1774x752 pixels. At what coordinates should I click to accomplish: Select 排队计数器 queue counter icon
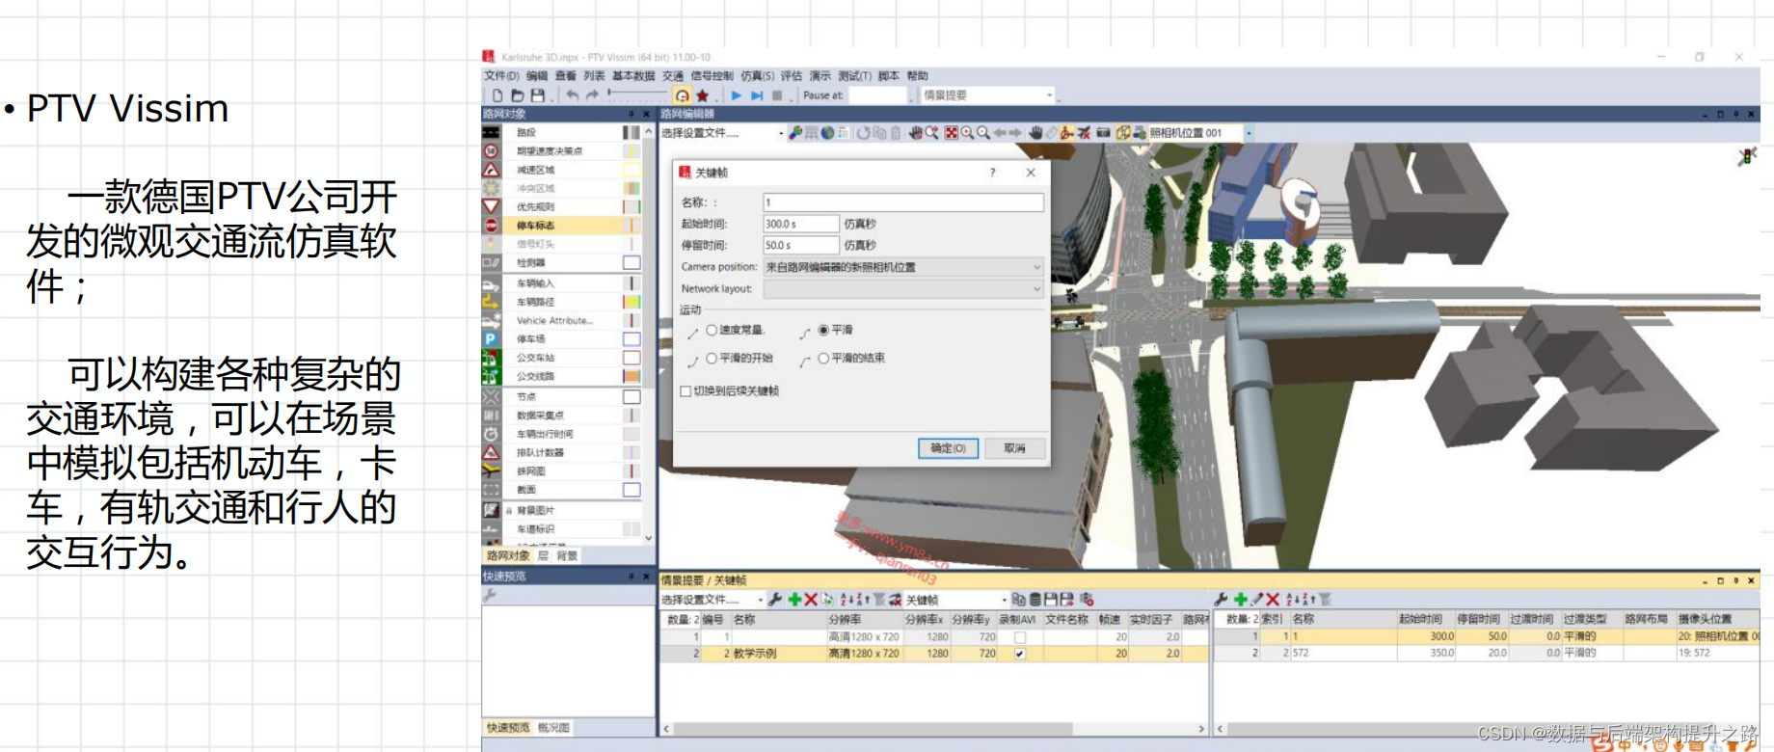point(492,452)
